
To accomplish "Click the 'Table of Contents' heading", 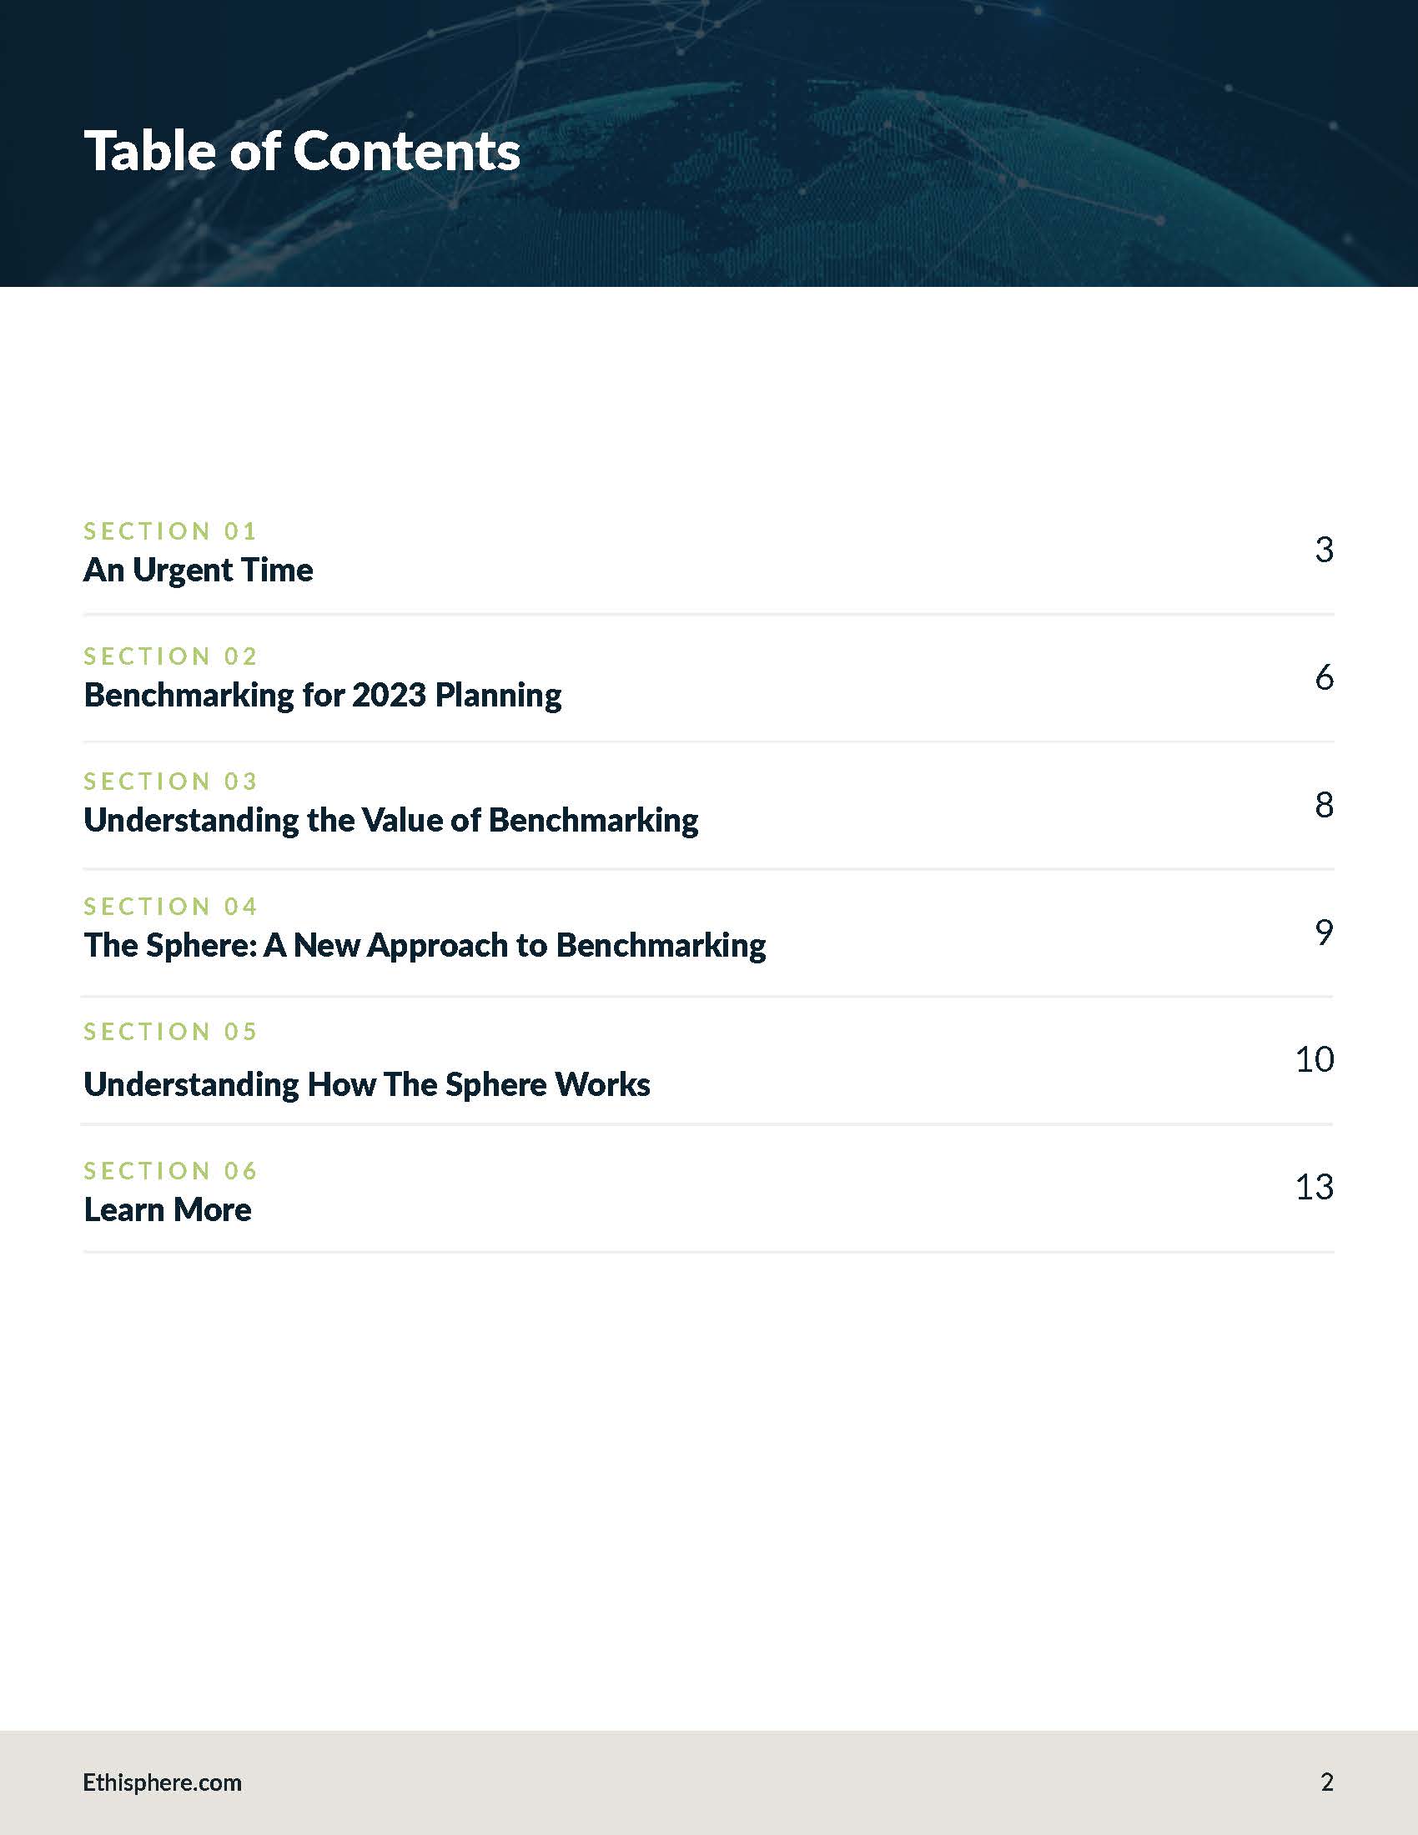I will pyautogui.click(x=302, y=151).
